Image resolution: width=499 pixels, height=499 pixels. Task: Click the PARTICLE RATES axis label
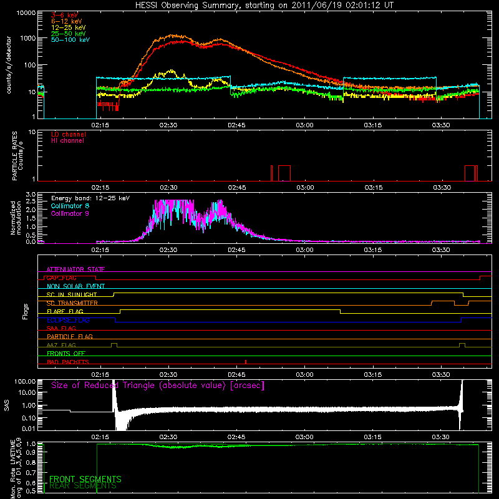coord(17,155)
